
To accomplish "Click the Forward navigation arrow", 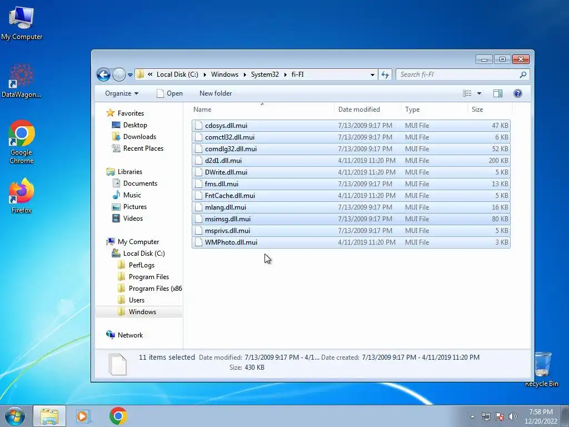I will point(119,75).
